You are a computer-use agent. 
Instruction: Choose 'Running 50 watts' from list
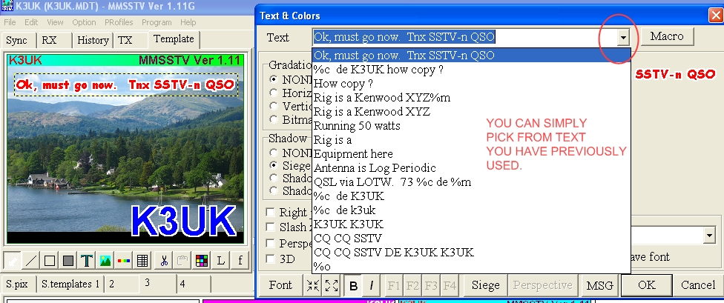357,125
